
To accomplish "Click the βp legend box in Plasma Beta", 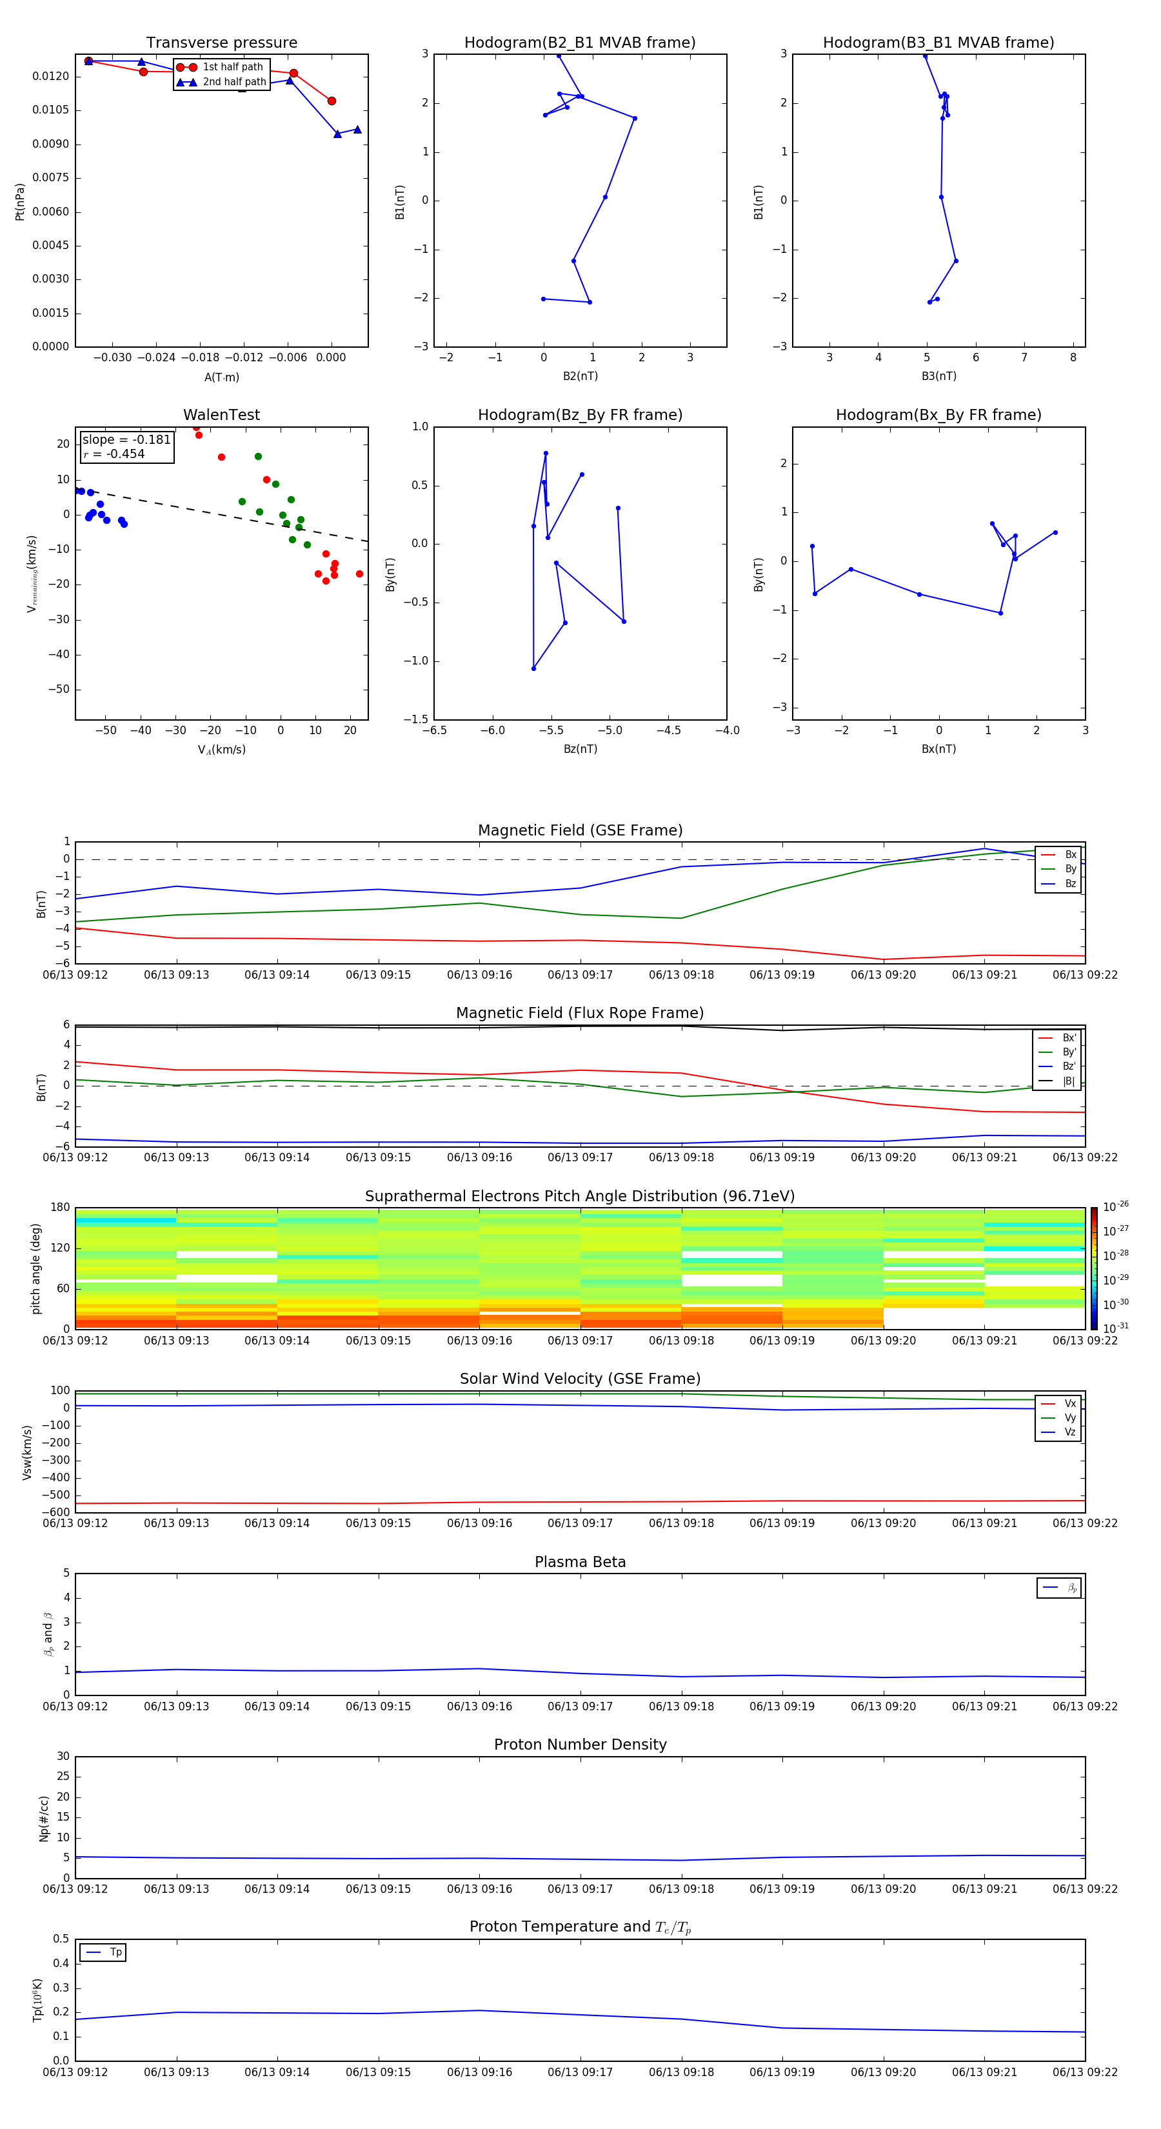I will click(1059, 1588).
